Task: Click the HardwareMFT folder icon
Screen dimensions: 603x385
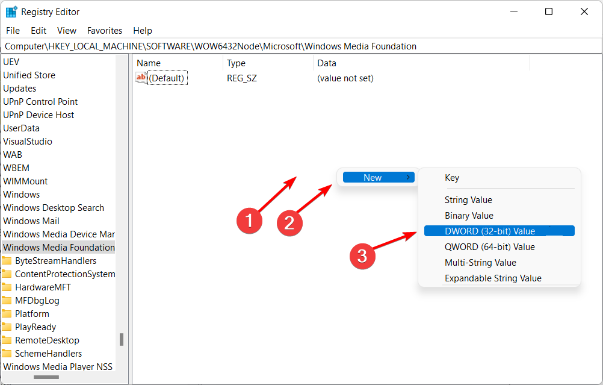Action: [7, 287]
